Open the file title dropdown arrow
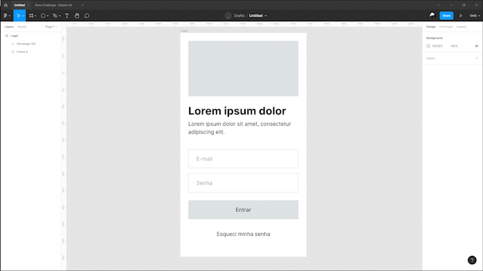Screen dimensions: 483x271 coord(266,16)
